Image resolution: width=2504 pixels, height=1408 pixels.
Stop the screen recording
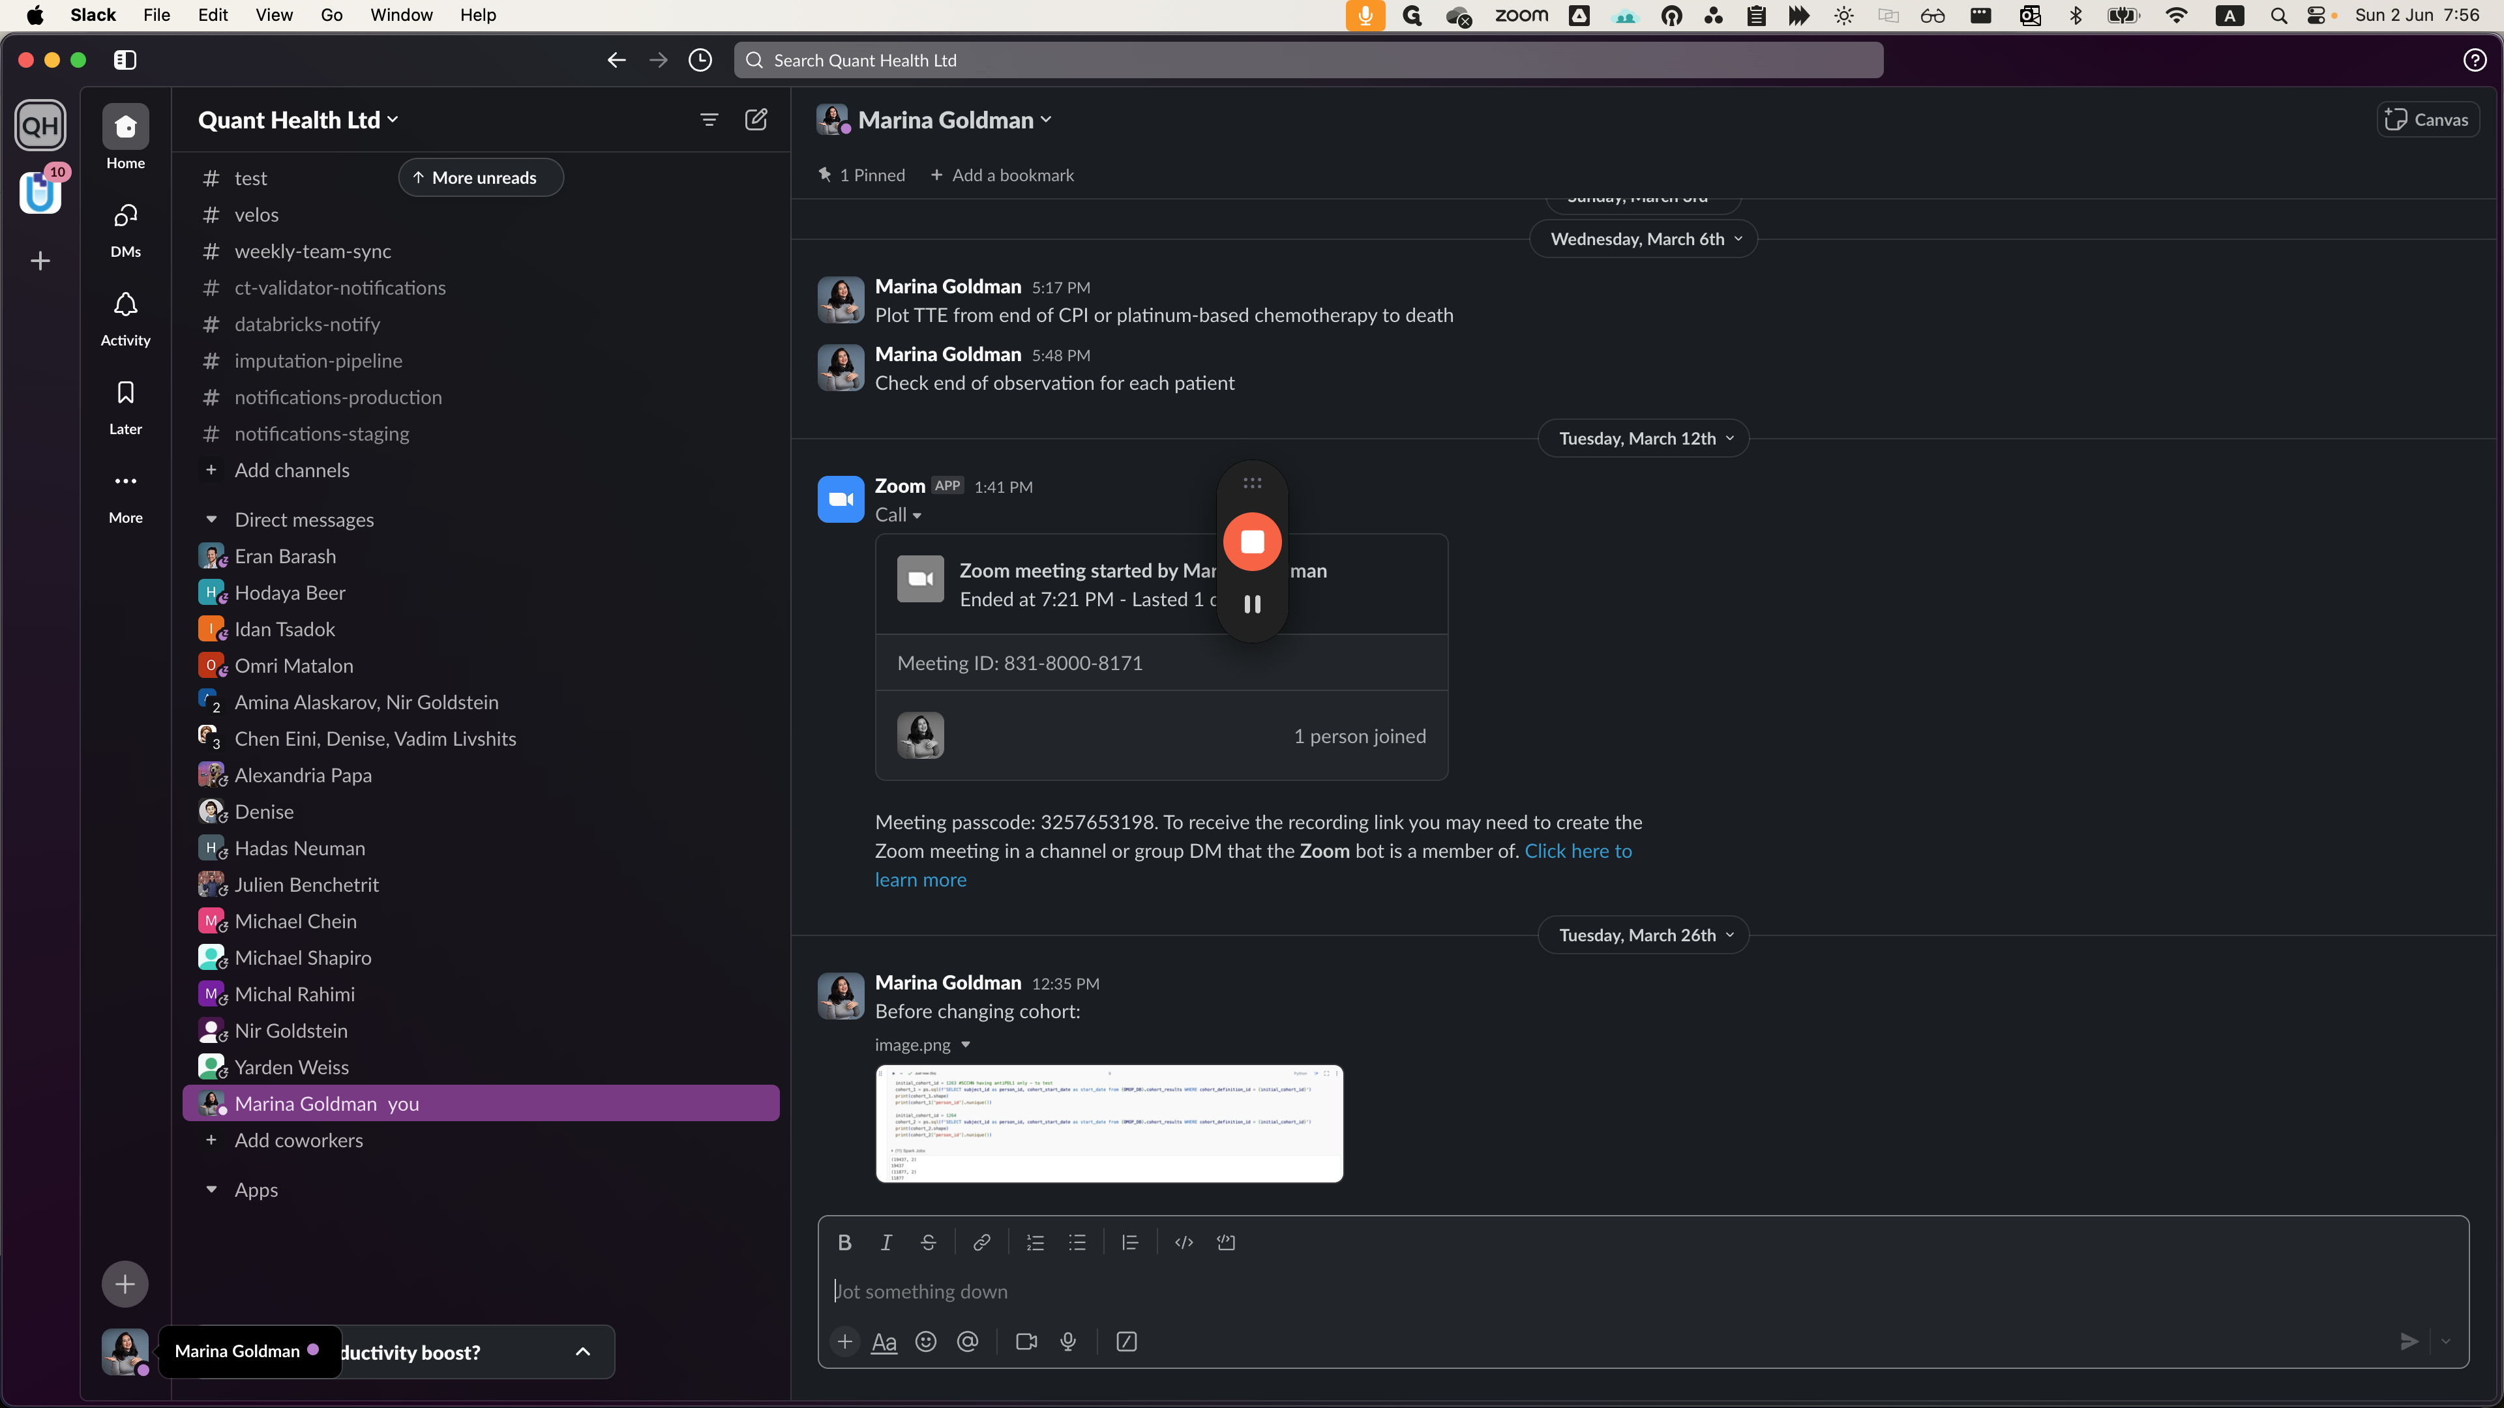(1252, 541)
